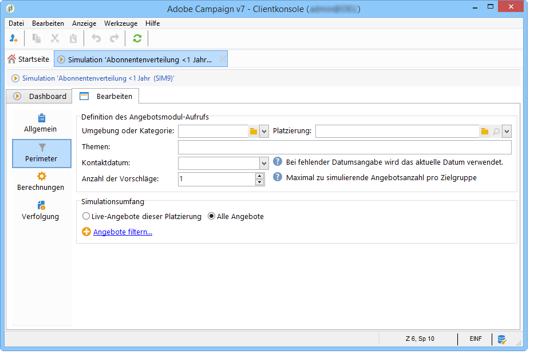This screenshot has height=362, width=538.
Task: Click the Anzahl der Vorschläge number field
Action: tap(217, 179)
